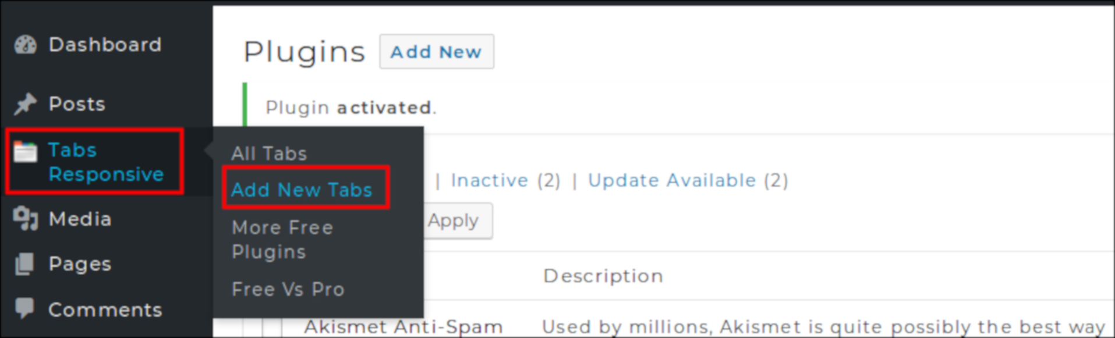Click the Tabs Responsive folder icon
This screenshot has width=1115, height=338.
(26, 151)
